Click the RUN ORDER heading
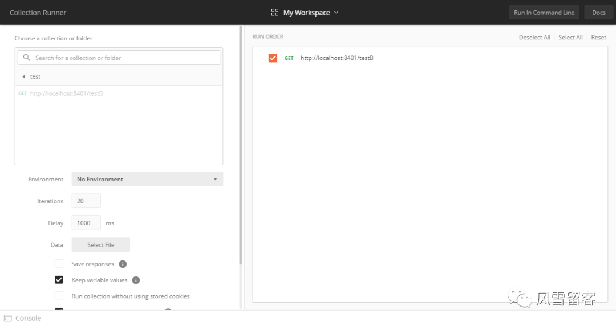The width and height of the screenshot is (616, 326). [x=268, y=36]
